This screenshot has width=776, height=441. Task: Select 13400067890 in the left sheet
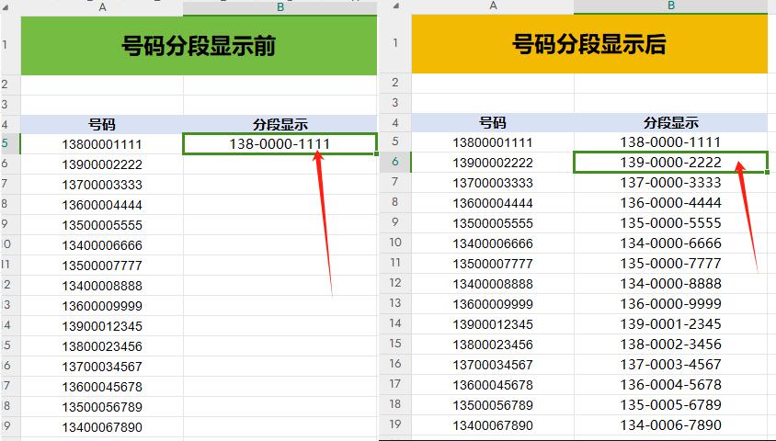coord(102,427)
